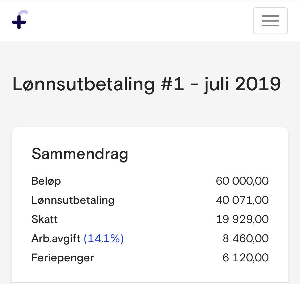Click the Lønnsutbetaling #1 page heading
300x284 pixels.
146,84
